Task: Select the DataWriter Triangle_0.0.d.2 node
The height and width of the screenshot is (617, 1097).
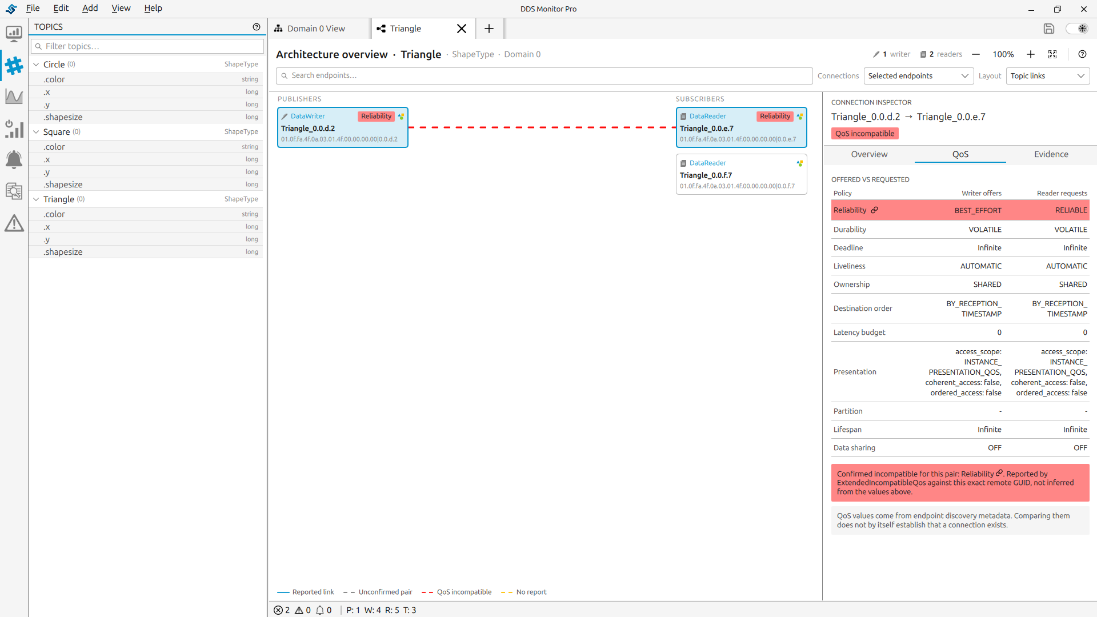Action: tap(343, 127)
